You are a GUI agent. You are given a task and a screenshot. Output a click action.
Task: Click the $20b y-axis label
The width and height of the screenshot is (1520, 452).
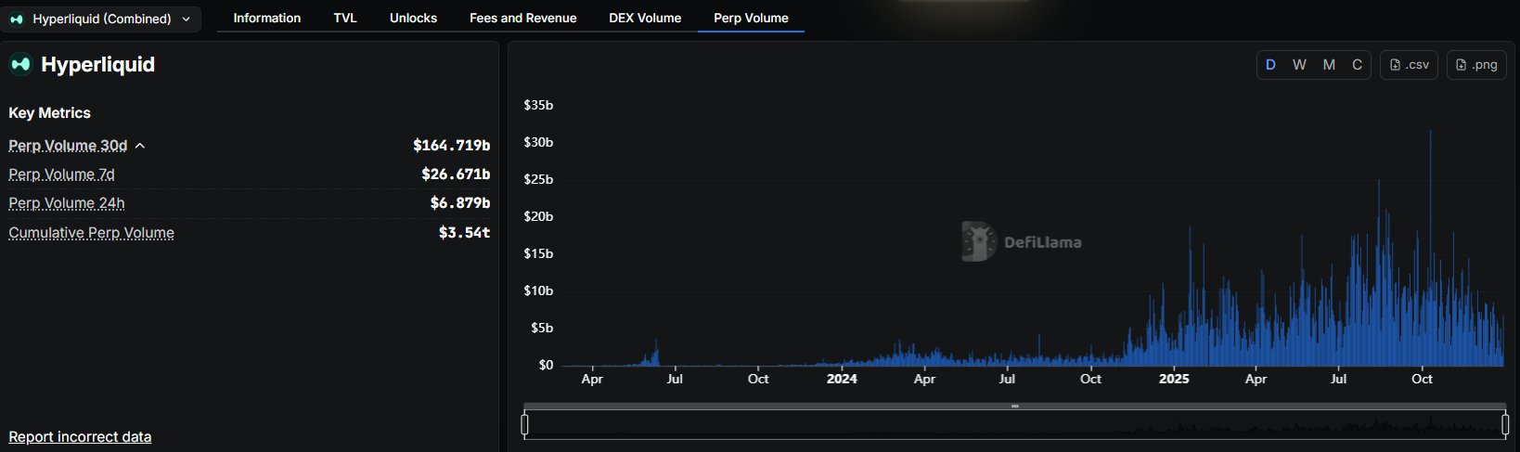point(538,216)
